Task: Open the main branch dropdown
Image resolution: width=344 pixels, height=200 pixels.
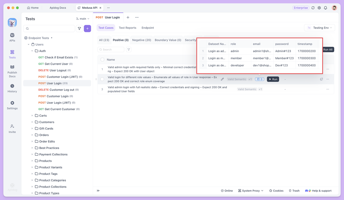Action: (x=83, y=19)
